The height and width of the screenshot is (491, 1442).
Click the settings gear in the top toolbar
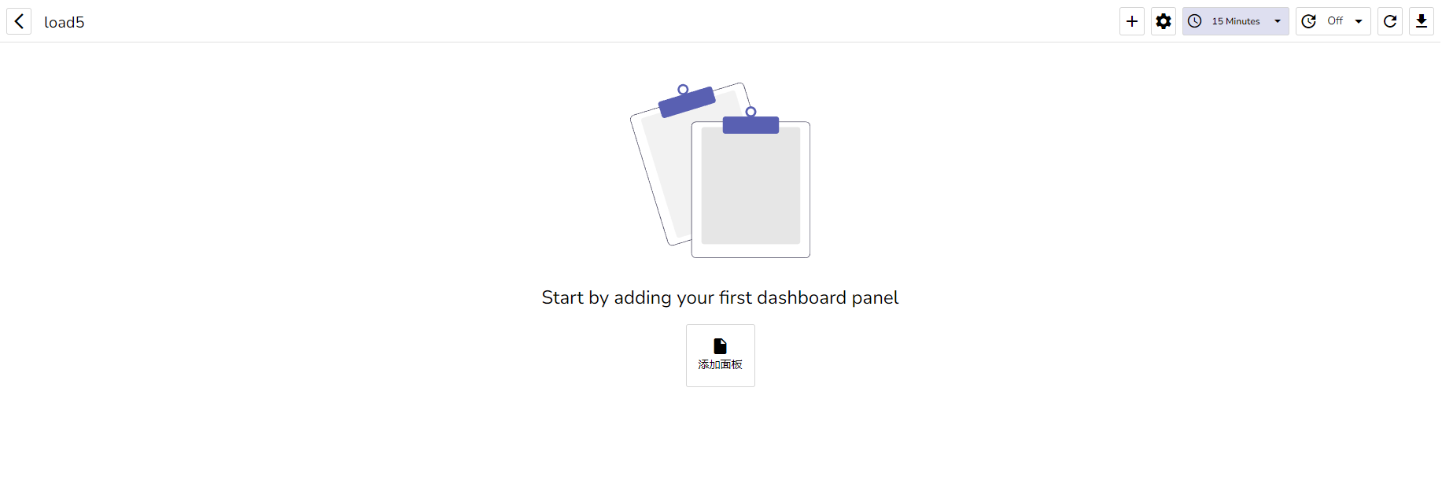click(x=1163, y=21)
